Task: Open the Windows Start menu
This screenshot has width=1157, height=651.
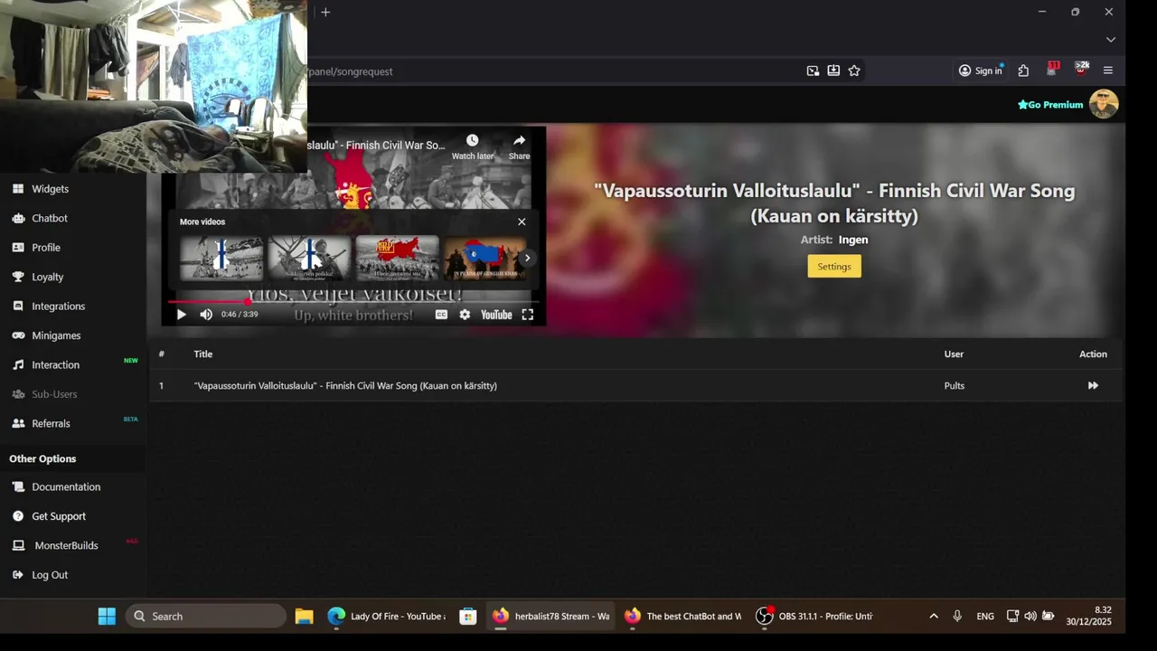Action: click(107, 617)
